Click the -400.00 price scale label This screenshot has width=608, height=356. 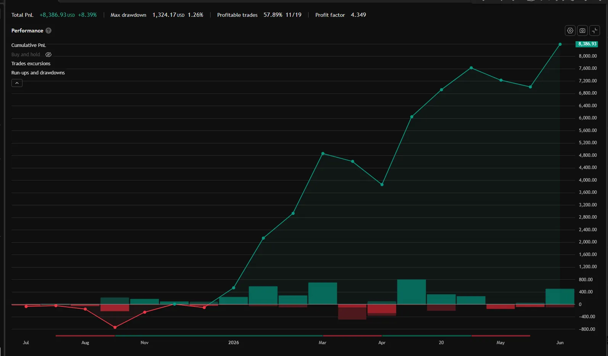(x=587, y=317)
